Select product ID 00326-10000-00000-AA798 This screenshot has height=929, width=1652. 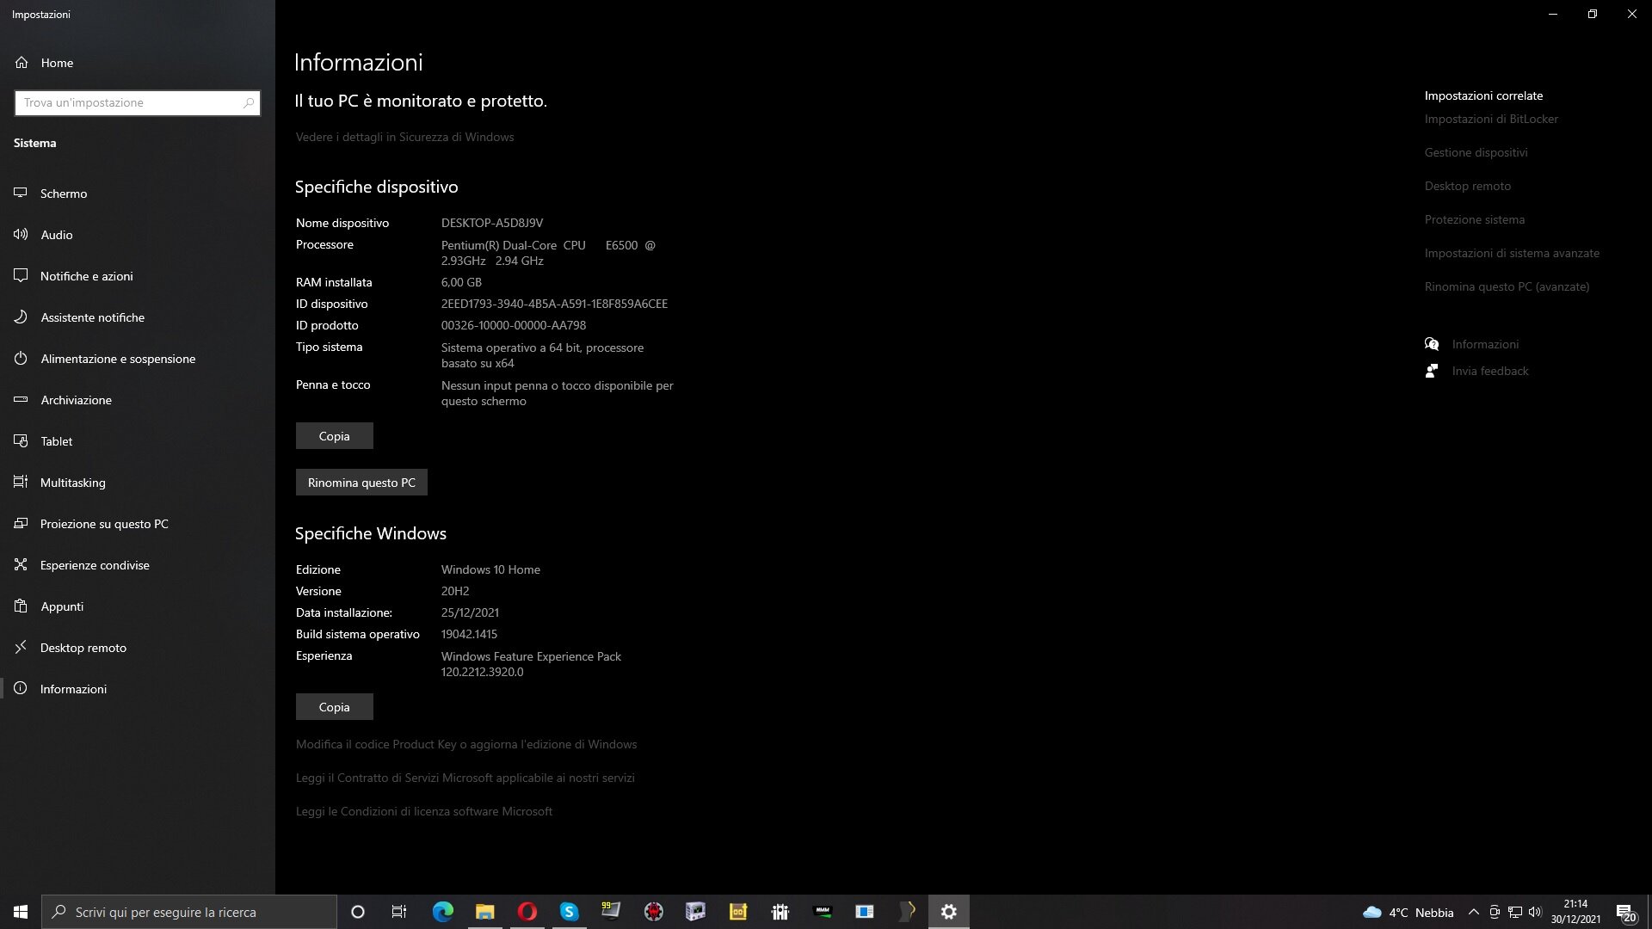(514, 325)
